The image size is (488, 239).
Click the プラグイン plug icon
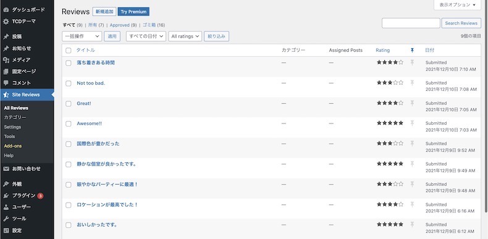(6, 195)
